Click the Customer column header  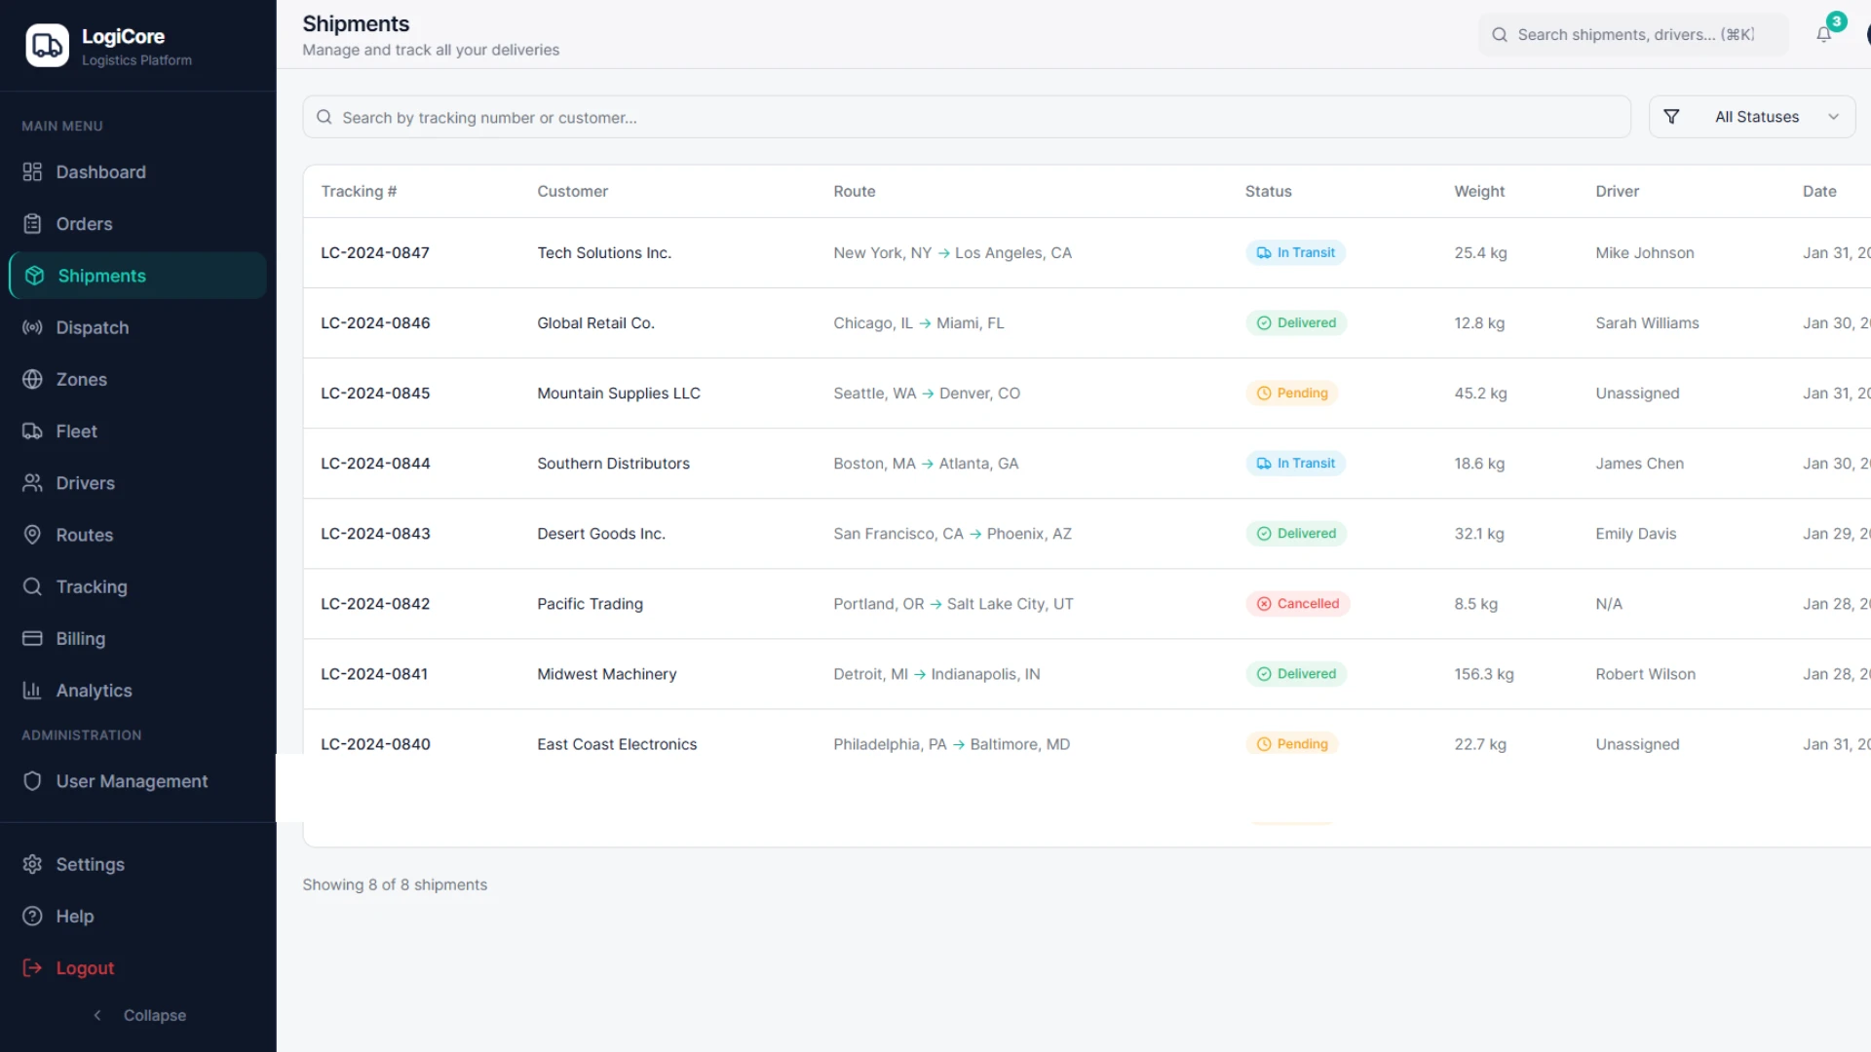coord(572,192)
